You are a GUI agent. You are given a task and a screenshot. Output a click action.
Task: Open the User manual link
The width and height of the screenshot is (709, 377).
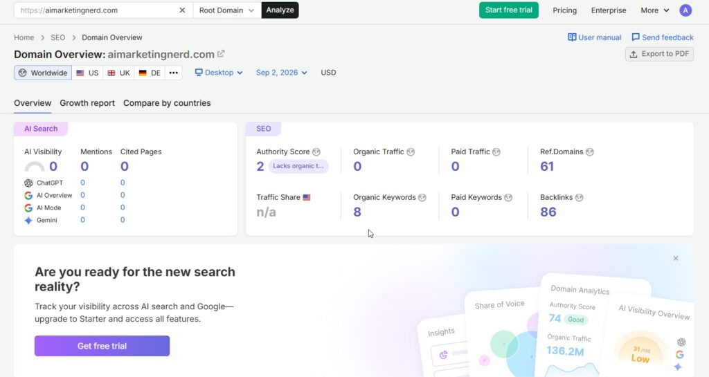(x=595, y=37)
